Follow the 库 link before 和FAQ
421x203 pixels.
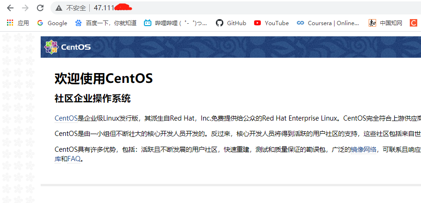pyautogui.click(x=58, y=159)
